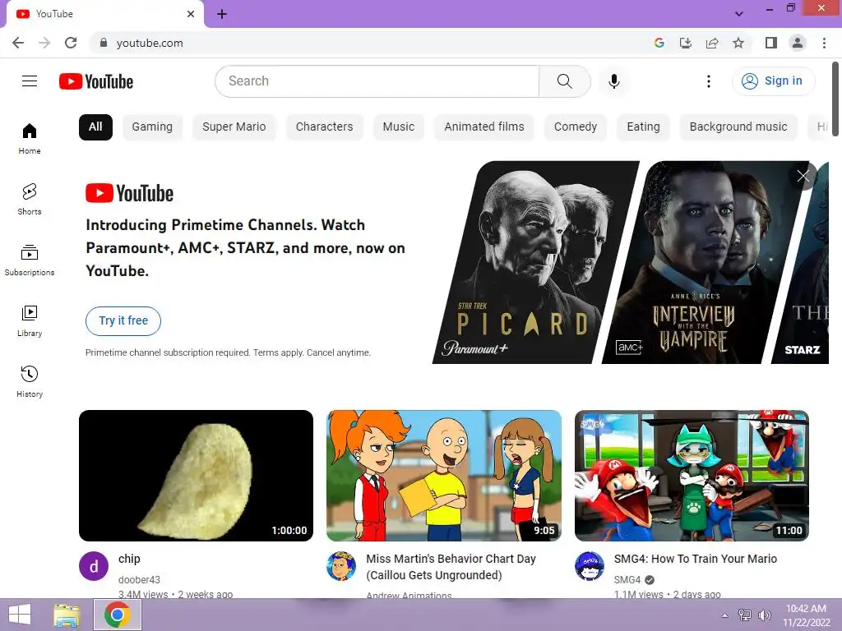This screenshot has width=842, height=631.
Task: Select the Music chip
Action: 399,127
